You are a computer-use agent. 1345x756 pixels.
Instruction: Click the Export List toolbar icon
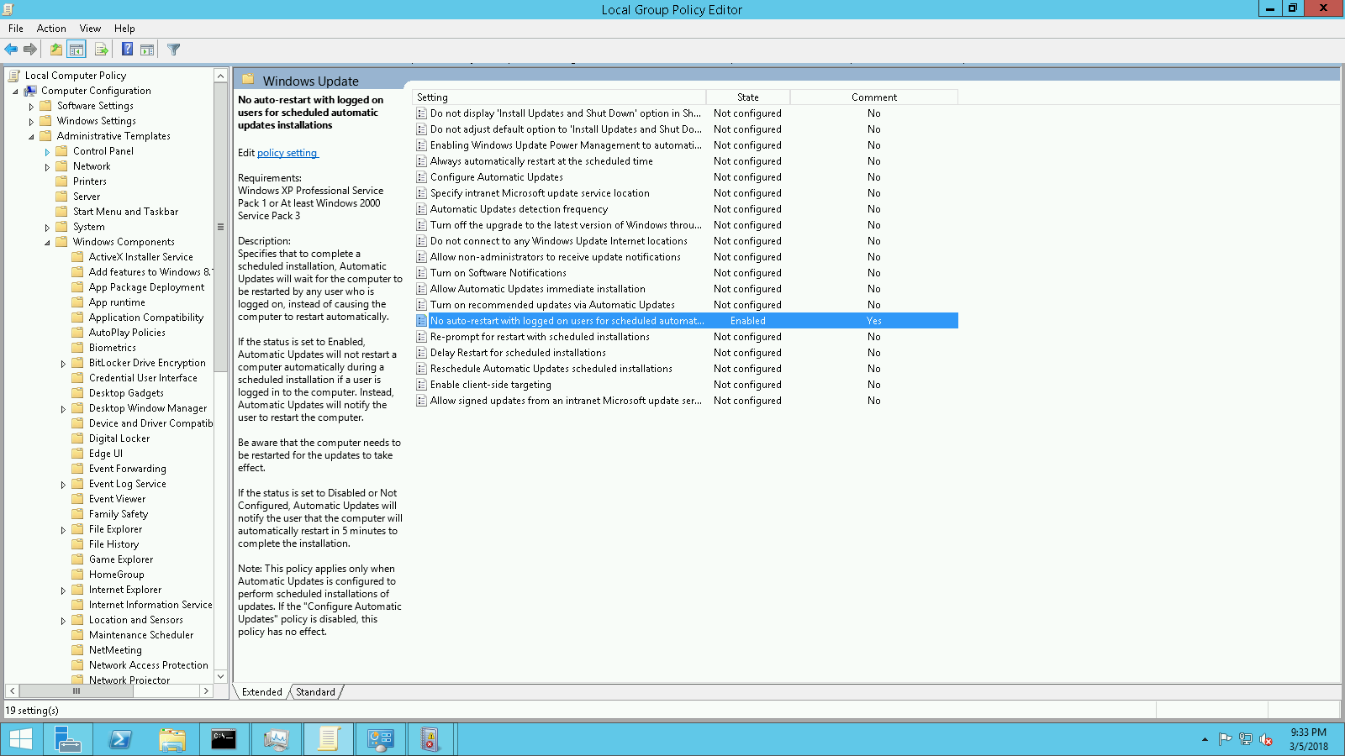coord(102,50)
